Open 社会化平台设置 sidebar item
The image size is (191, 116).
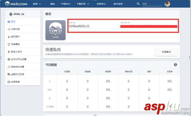(x=23, y=59)
